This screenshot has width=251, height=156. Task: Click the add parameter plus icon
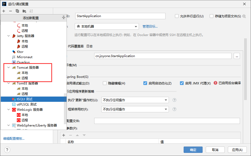click(x=64, y=135)
